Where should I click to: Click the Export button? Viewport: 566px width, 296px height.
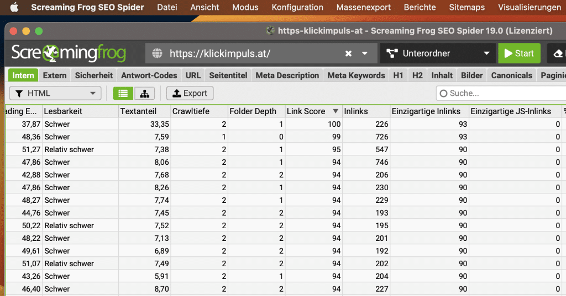point(190,93)
